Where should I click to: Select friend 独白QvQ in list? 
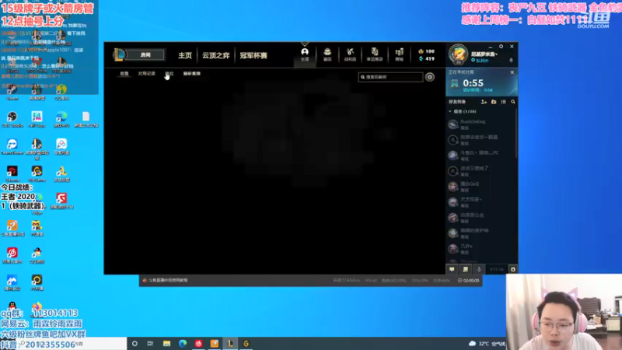click(x=480, y=187)
